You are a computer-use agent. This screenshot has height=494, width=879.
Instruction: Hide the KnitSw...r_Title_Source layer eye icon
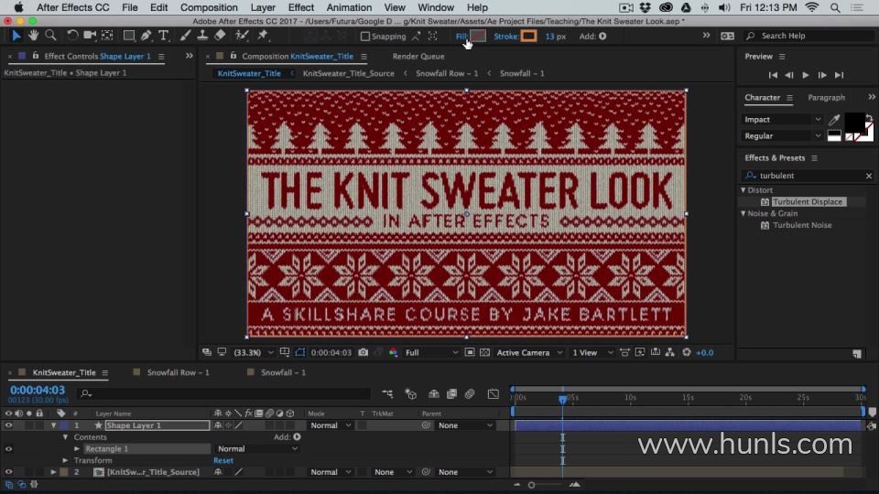[8, 472]
